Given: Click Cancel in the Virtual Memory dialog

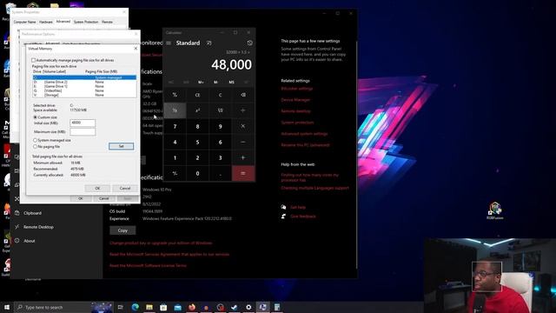Looking at the screenshot, I should [125, 188].
